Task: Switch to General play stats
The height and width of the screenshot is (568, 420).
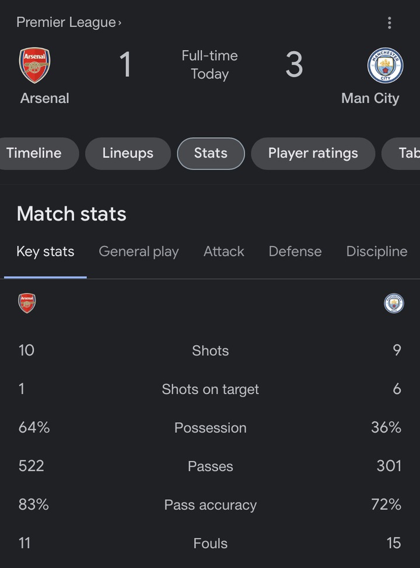Action: (139, 251)
